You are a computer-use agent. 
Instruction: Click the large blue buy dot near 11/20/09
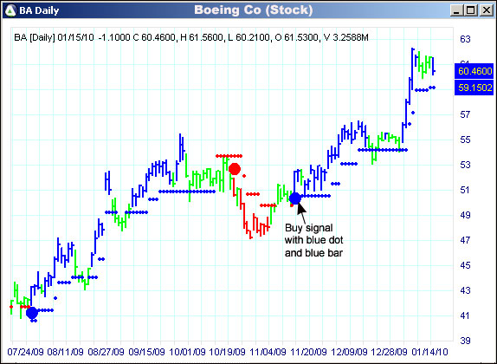point(295,198)
